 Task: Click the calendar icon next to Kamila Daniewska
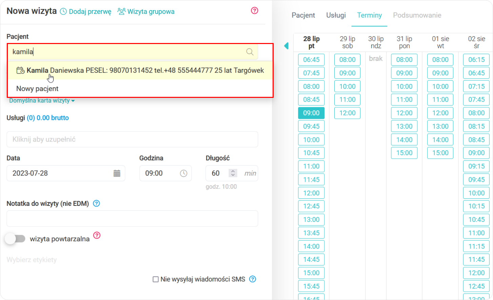(20, 70)
